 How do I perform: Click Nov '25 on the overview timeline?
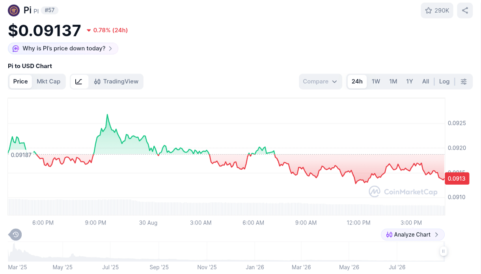click(207, 267)
